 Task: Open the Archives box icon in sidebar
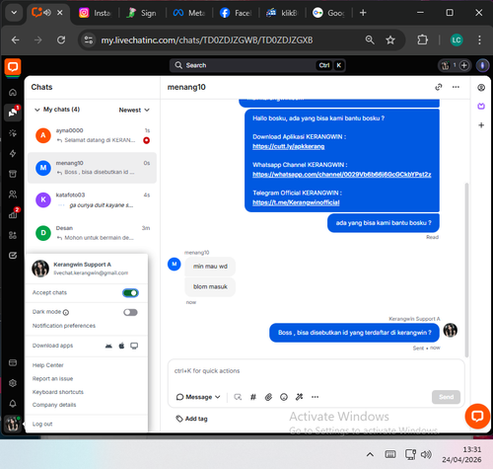click(x=13, y=174)
